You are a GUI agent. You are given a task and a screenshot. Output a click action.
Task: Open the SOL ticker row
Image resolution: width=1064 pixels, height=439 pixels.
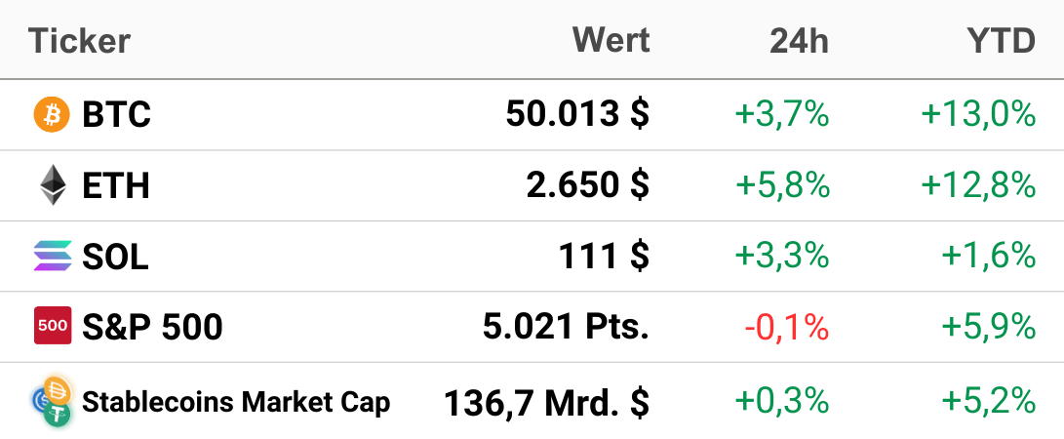point(532,257)
